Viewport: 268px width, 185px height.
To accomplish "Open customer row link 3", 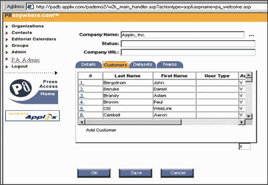I will tap(81, 96).
